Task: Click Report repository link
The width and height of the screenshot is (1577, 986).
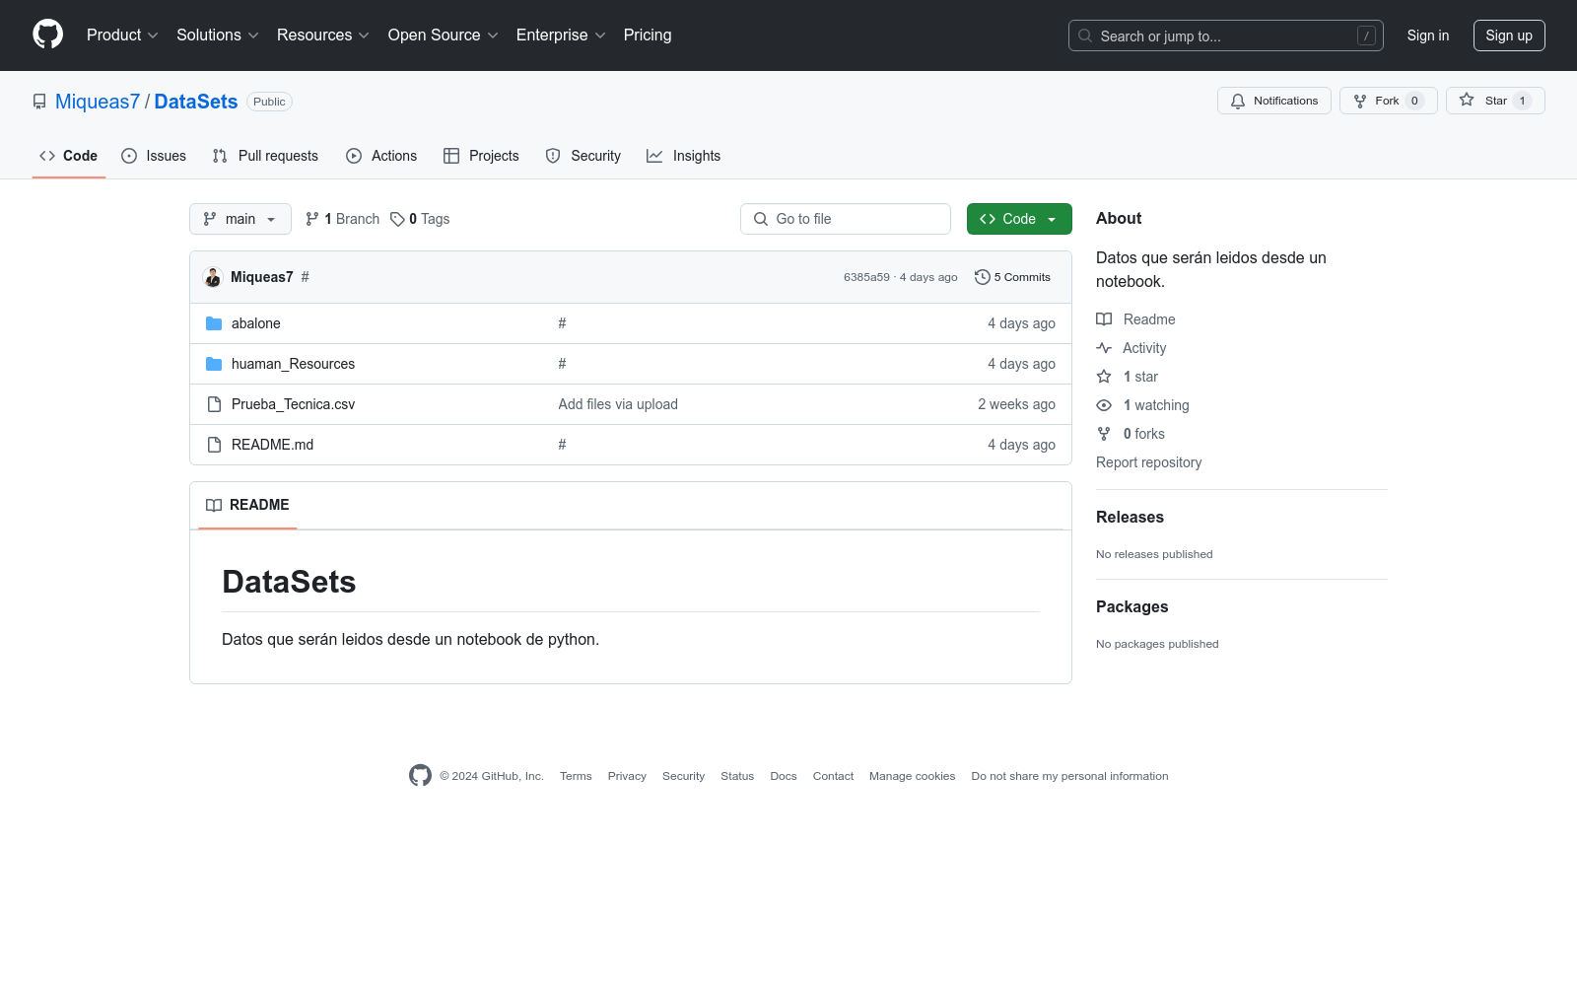Action: tap(1149, 462)
